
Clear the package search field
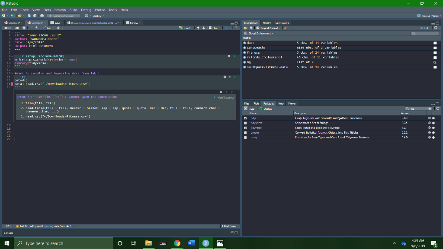[x=430, y=109]
